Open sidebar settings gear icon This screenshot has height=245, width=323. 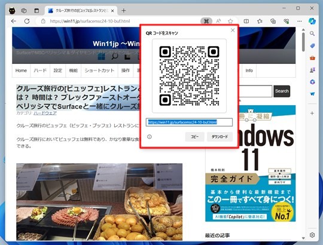click(312, 235)
